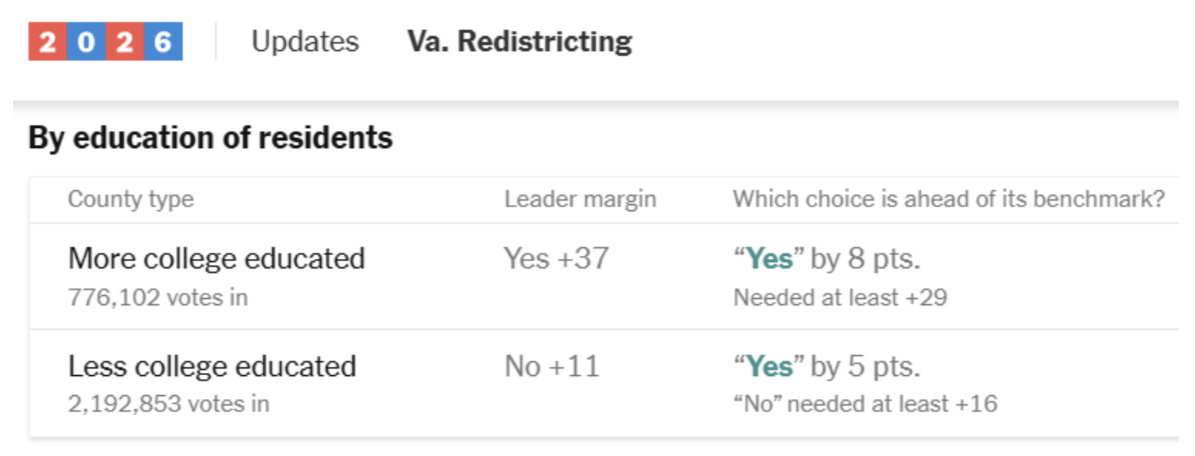Click the "Needed at least +29" note

840,297
